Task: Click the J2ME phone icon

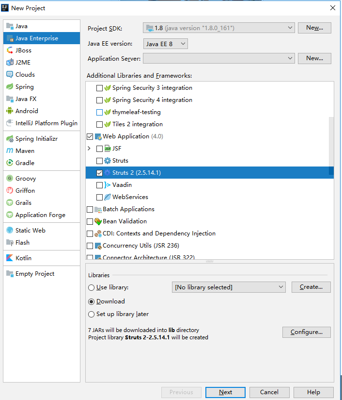Action: point(10,62)
